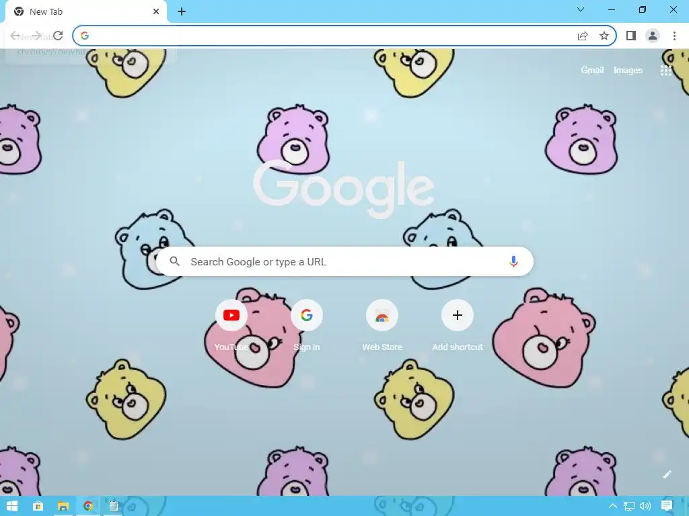This screenshot has width=689, height=516.
Task: Click the Google logo
Action: tap(344, 188)
